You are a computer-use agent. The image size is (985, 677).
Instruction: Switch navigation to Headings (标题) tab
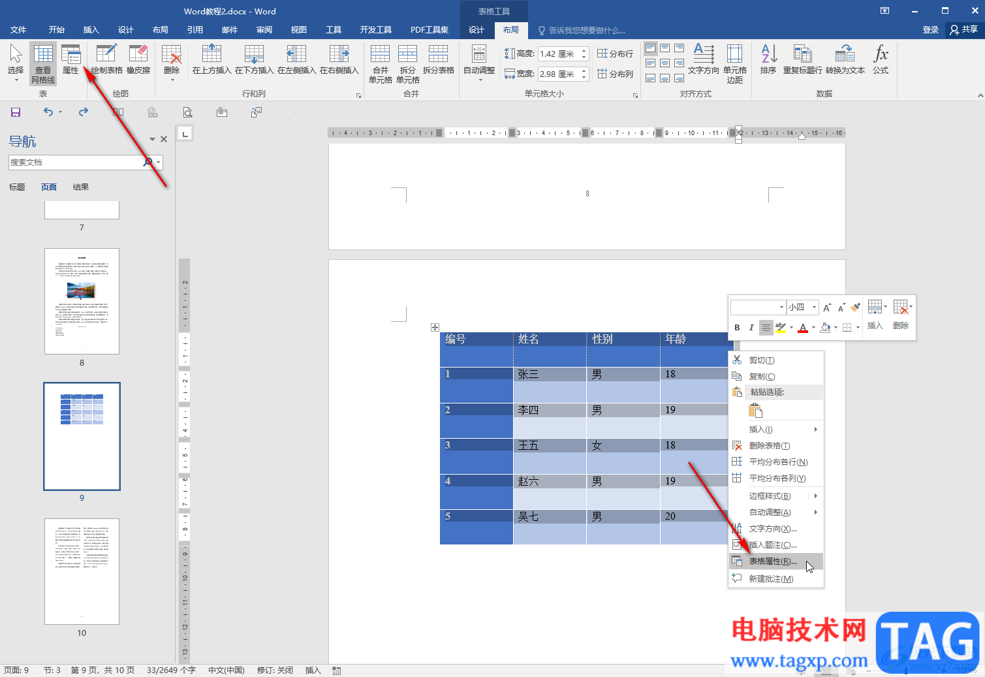pos(17,187)
